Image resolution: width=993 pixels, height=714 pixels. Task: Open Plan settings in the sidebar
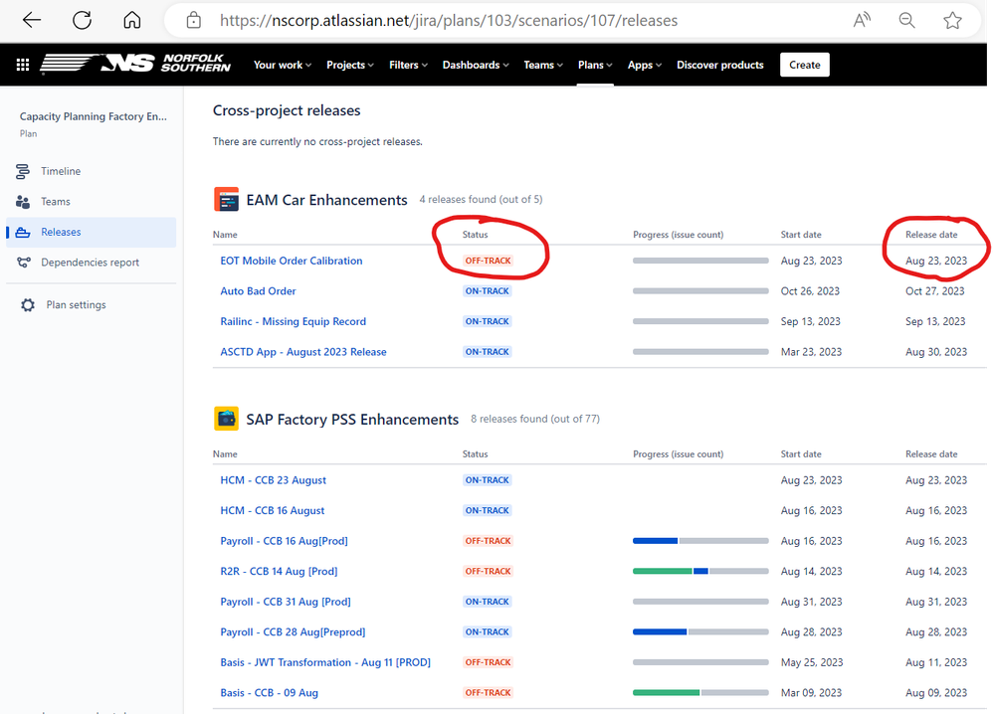[76, 305]
